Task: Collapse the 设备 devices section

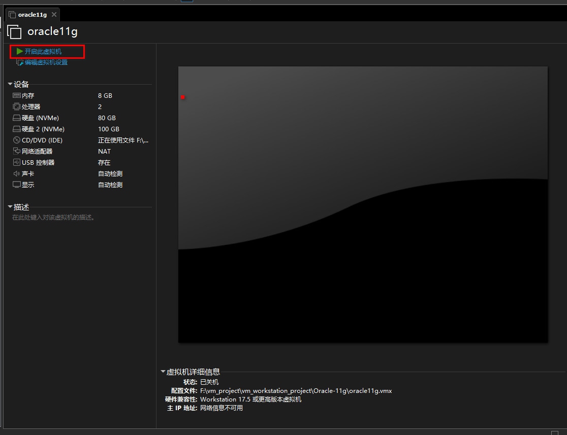Action: tap(10, 84)
